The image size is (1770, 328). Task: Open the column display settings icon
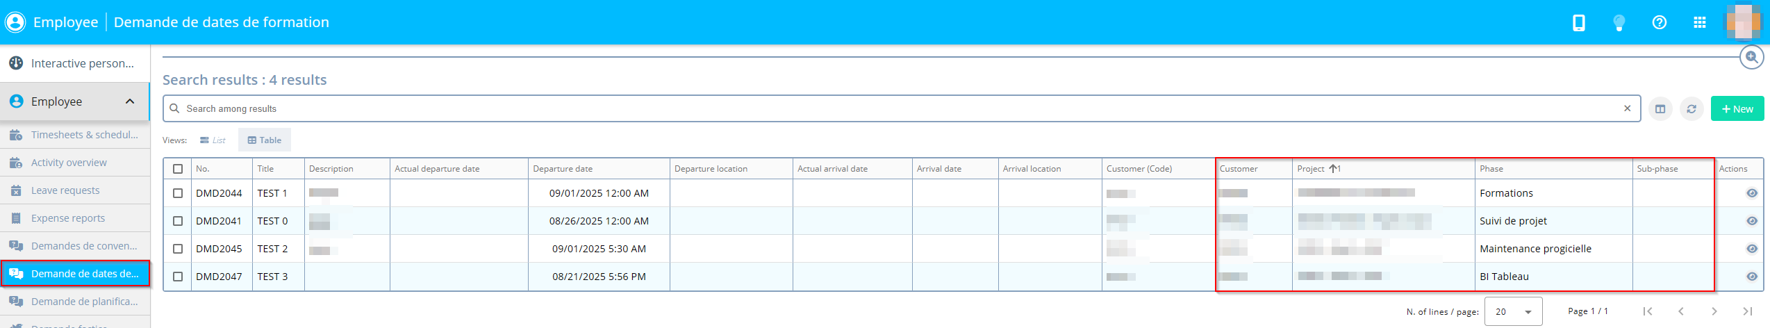(x=1660, y=109)
